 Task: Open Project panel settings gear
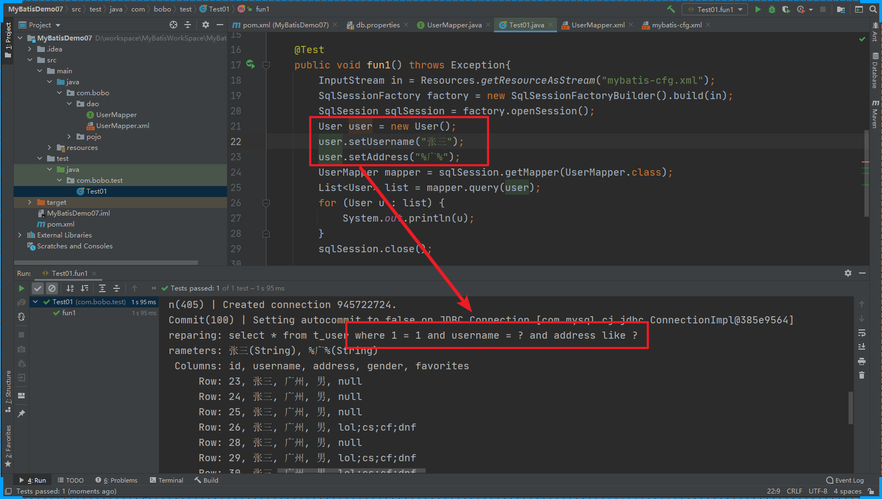(x=206, y=25)
